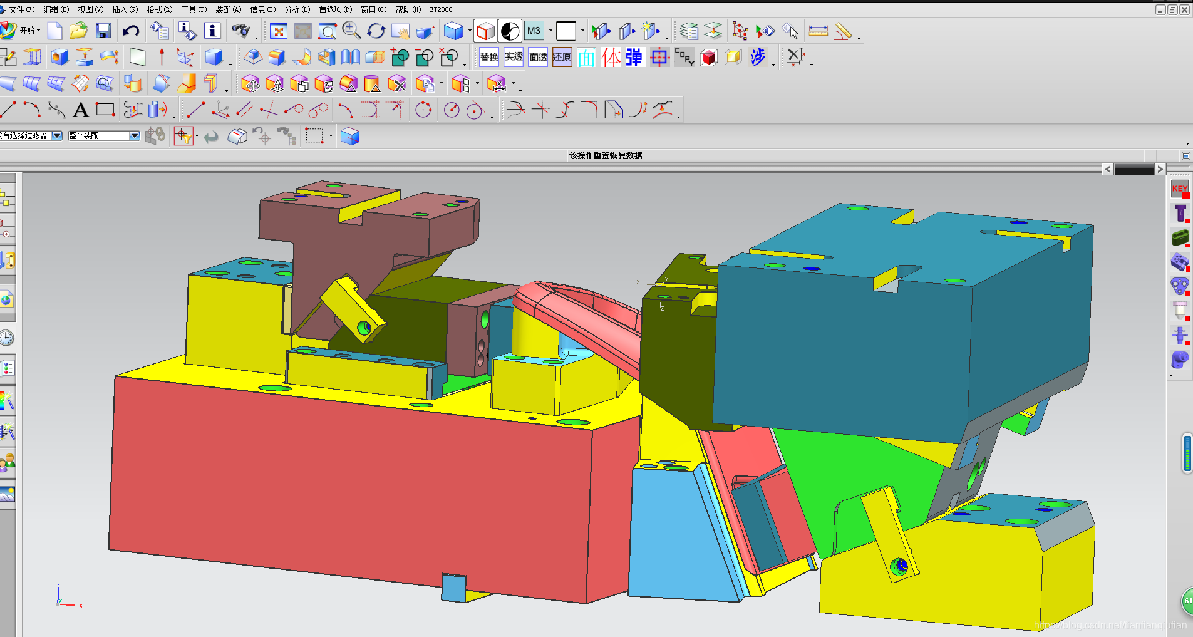This screenshot has width=1193, height=637.
Task: Click the Datum Plane icon
Action: (137, 57)
